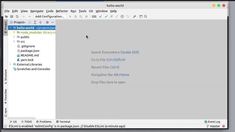Open Add Configuration dropdown
This screenshot has width=235, height=132.
pos(50,16)
